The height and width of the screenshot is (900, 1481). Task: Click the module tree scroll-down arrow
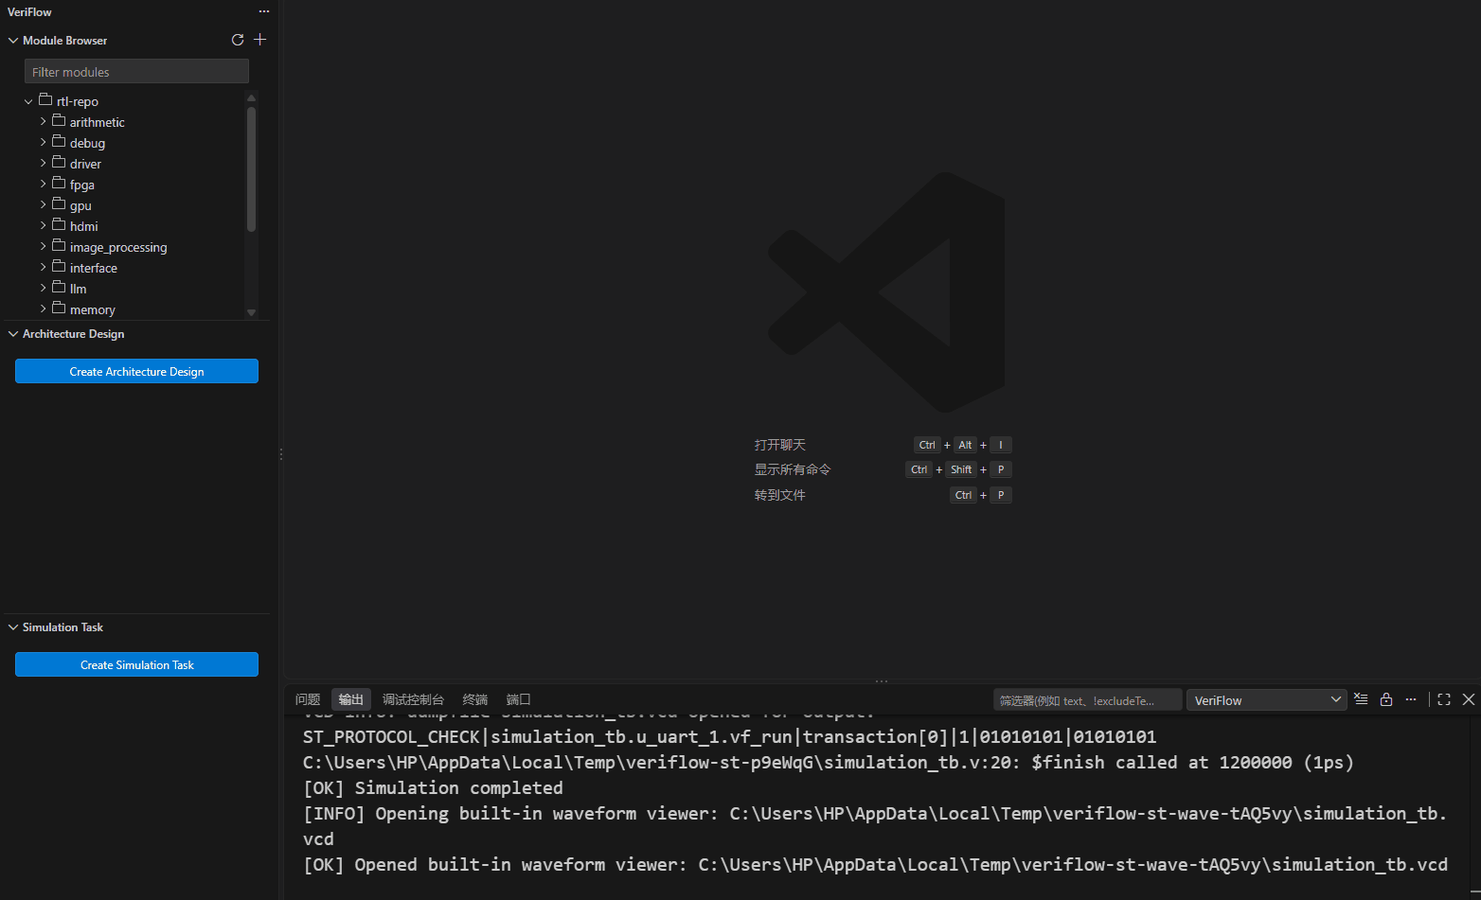251,312
